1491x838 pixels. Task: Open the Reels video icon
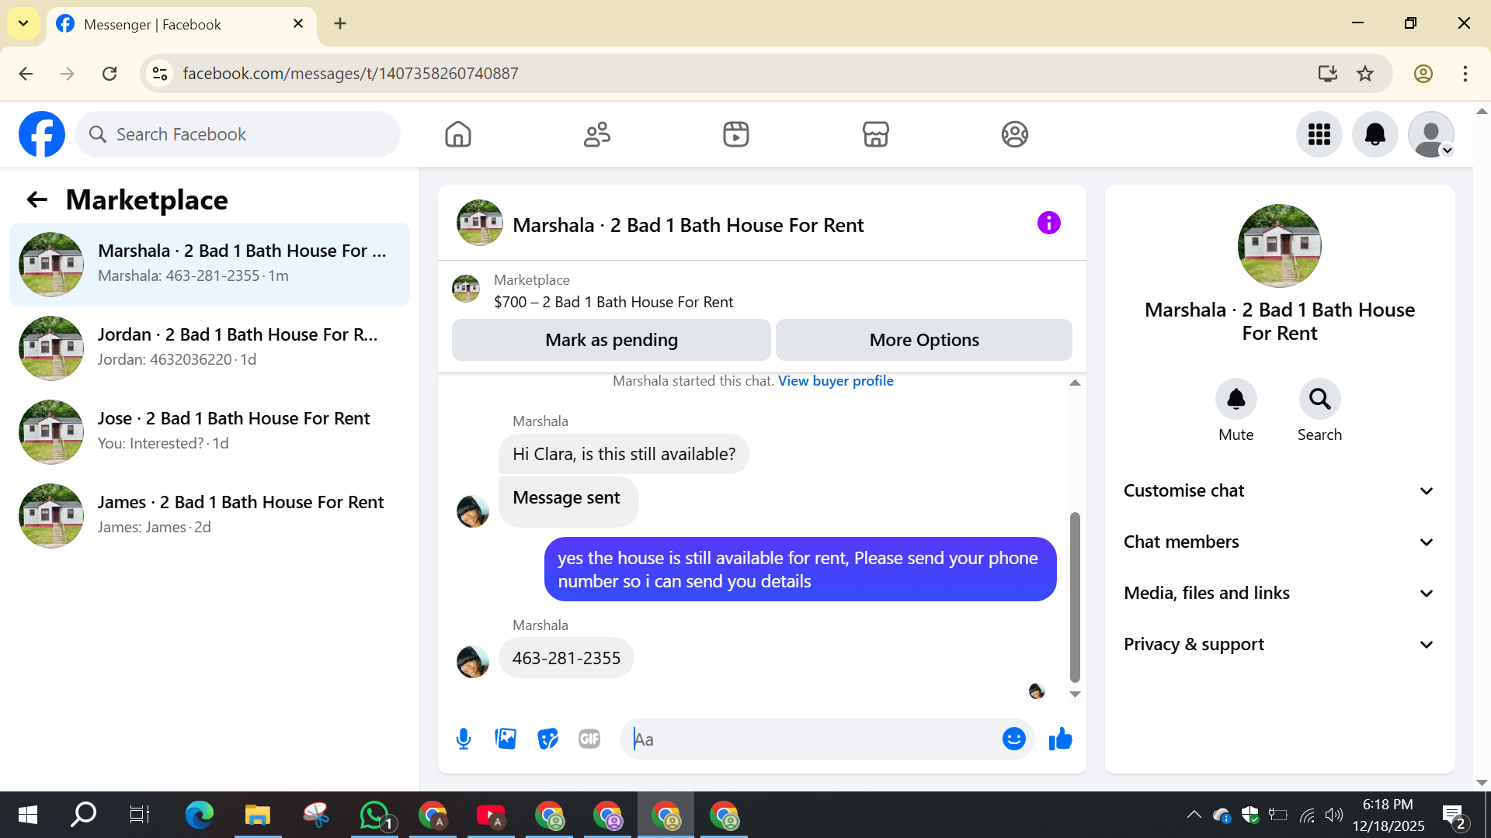click(736, 134)
